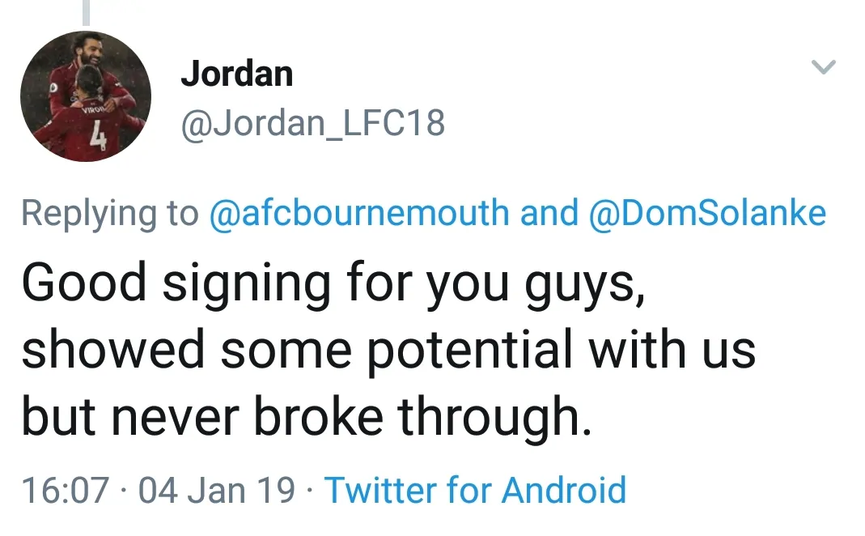Screen dimensions: 865x536
Task: Select the 04 Jan 19 date
Action: [217, 491]
